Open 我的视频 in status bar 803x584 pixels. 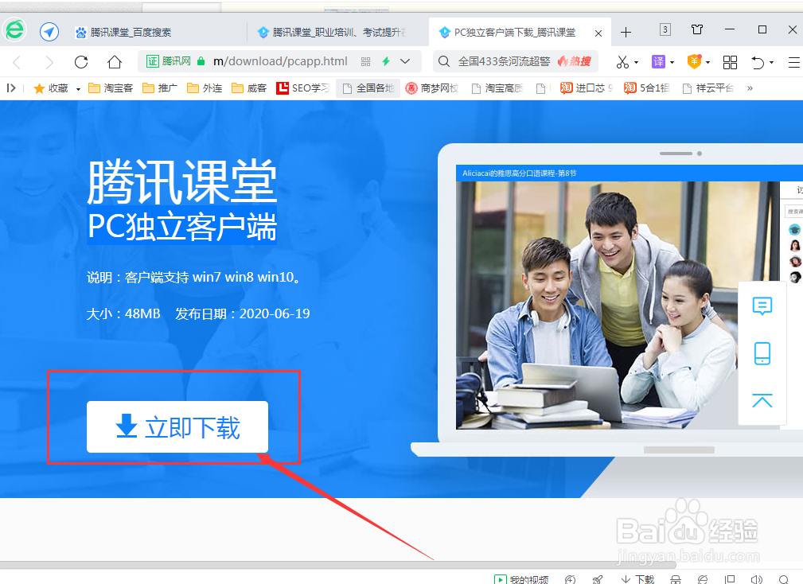coord(521,579)
